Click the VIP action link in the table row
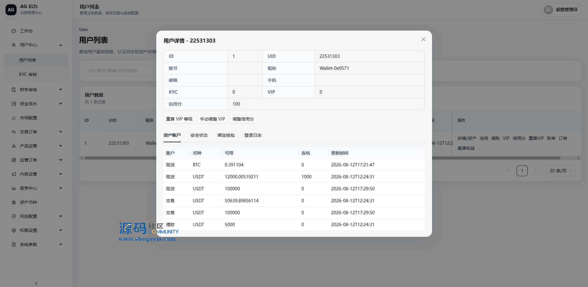588x287 pixels. [506, 138]
